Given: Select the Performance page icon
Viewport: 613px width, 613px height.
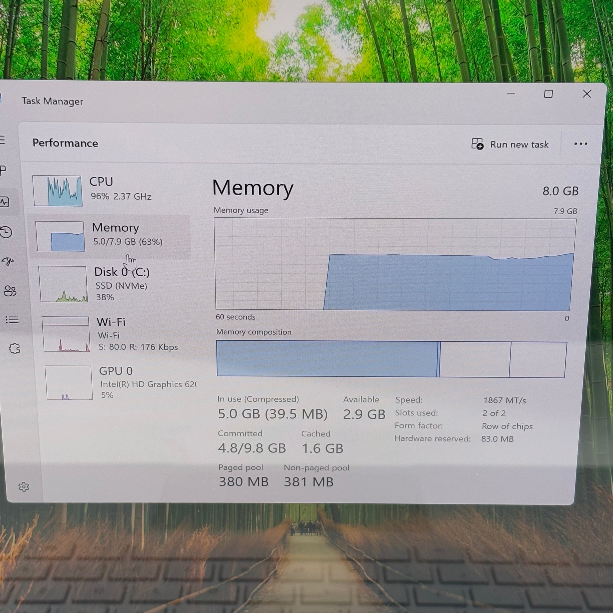Looking at the screenshot, I should click(5, 202).
